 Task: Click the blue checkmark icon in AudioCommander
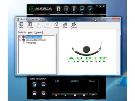[90, 9]
